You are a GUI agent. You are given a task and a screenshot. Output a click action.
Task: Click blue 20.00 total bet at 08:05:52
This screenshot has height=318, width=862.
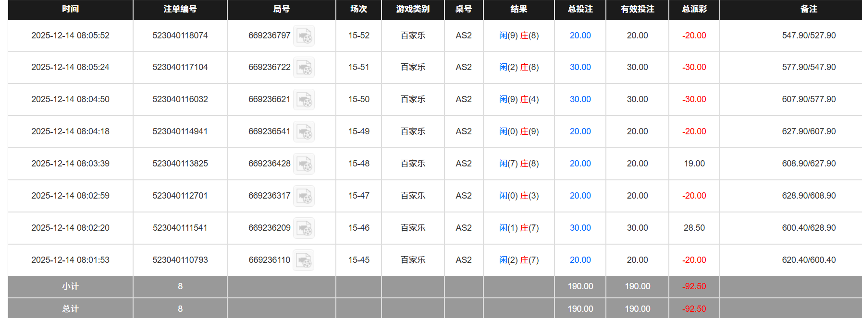(x=580, y=35)
